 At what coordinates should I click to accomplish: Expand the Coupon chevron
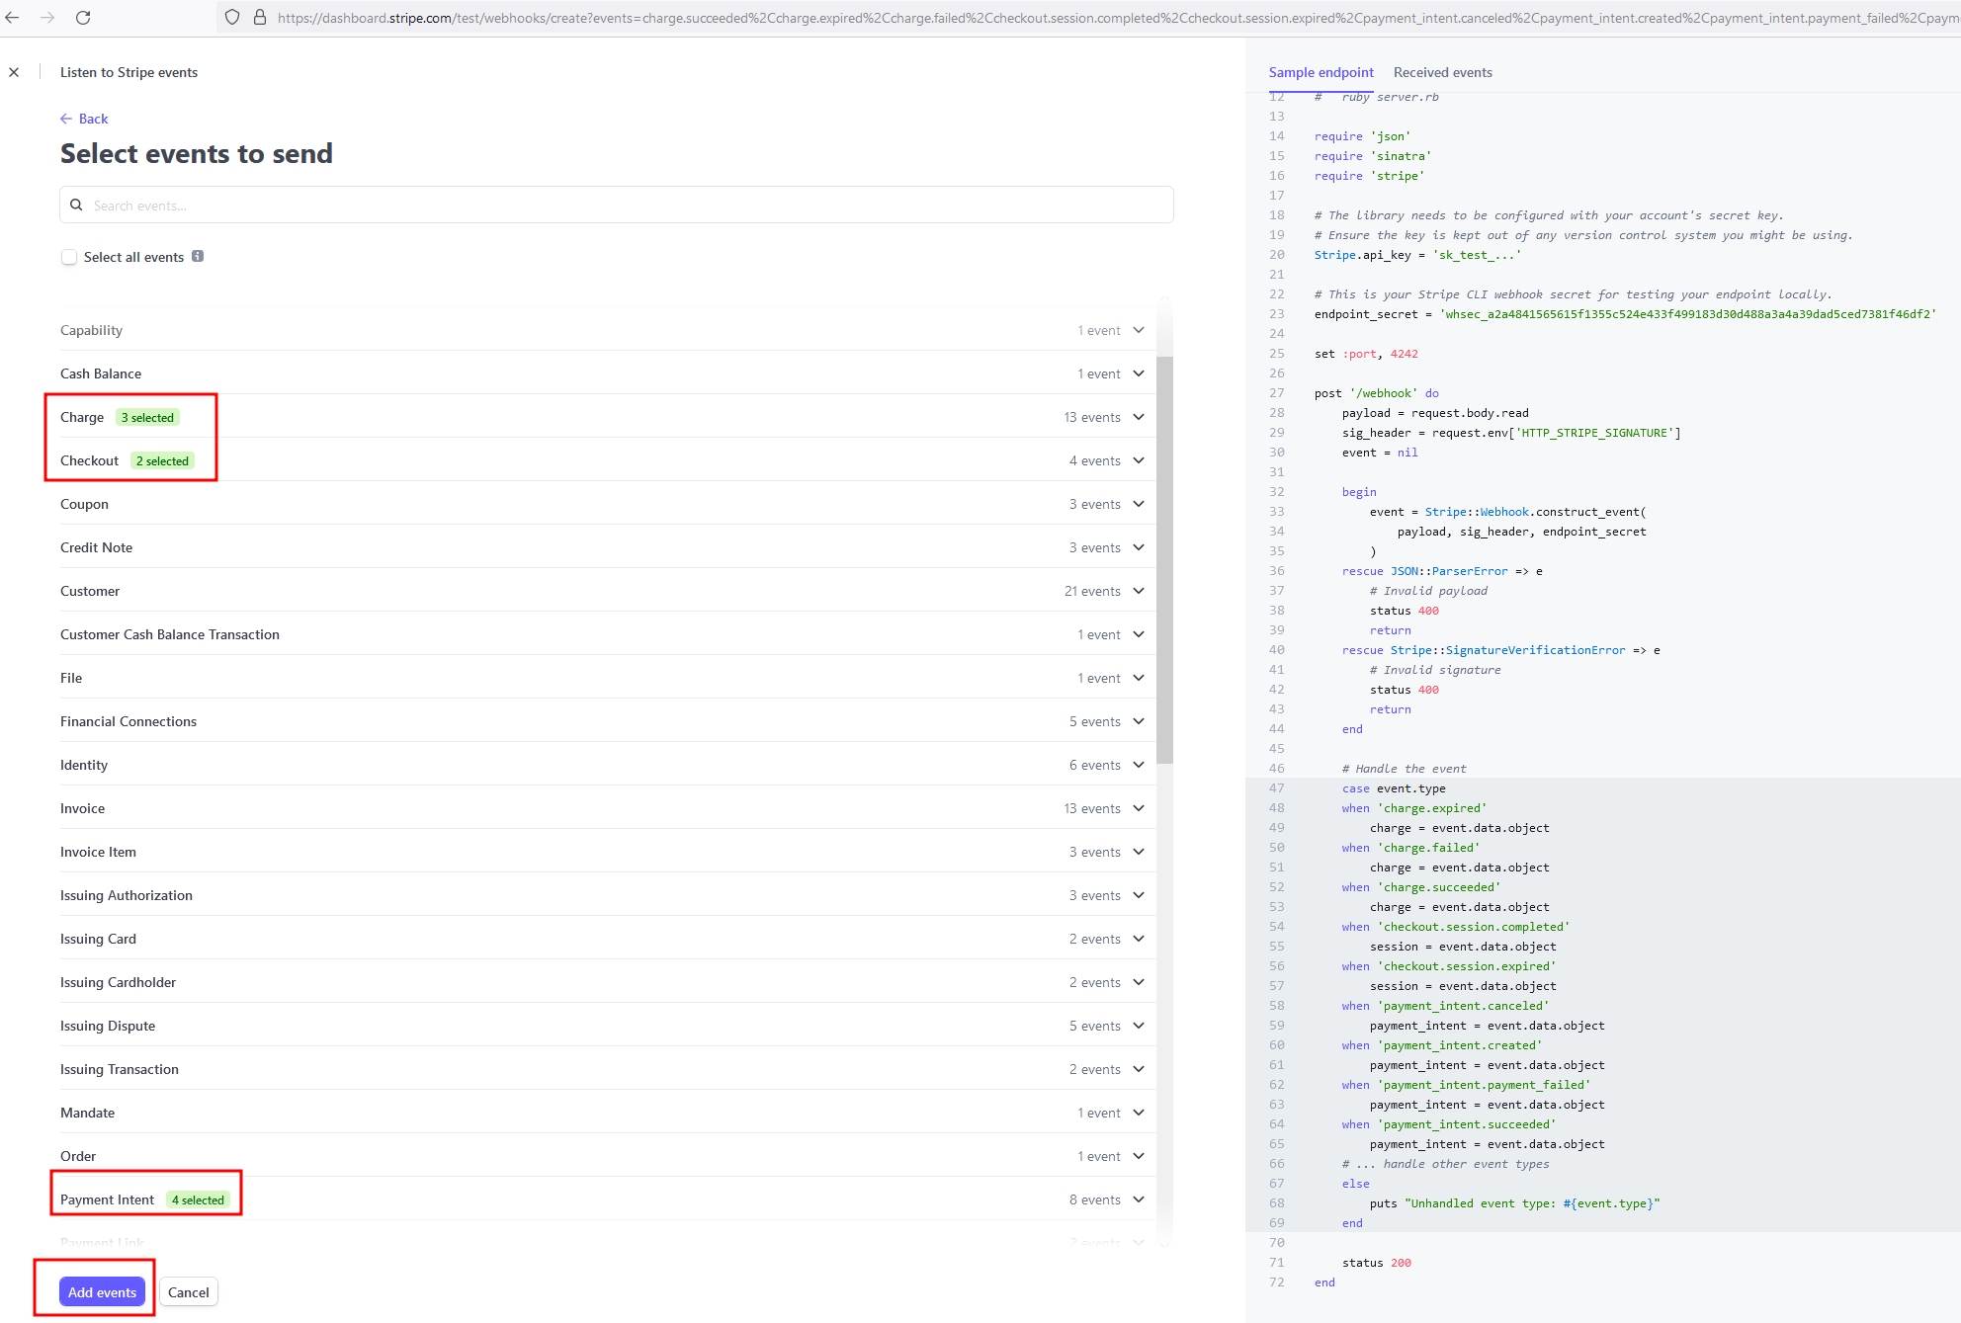tap(1139, 504)
